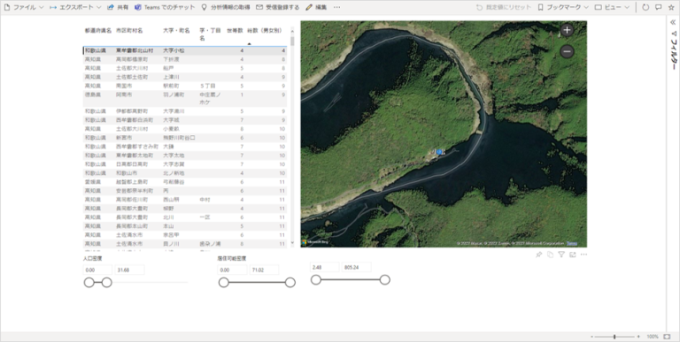Click the favorite star icon
This screenshot has height=342, width=680.
[x=671, y=7]
